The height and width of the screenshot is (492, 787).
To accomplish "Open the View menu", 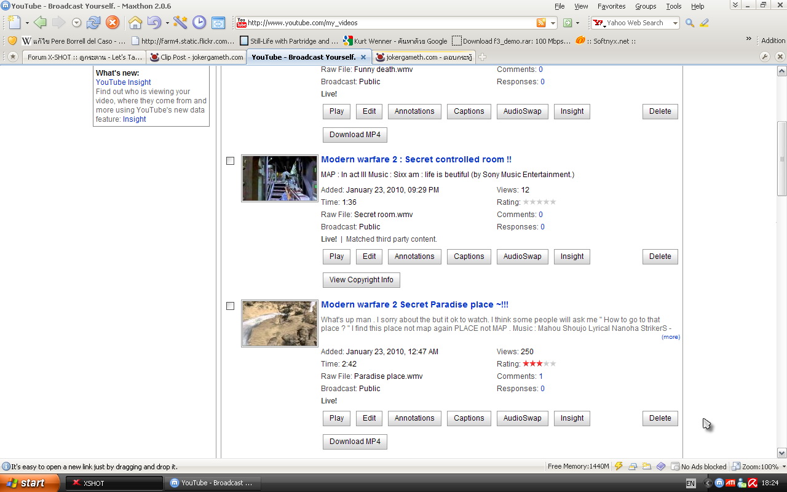I will [x=581, y=6].
